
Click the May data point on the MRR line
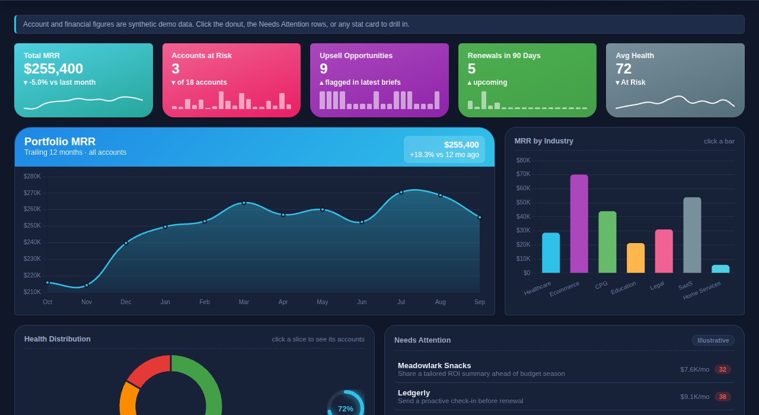coord(323,209)
